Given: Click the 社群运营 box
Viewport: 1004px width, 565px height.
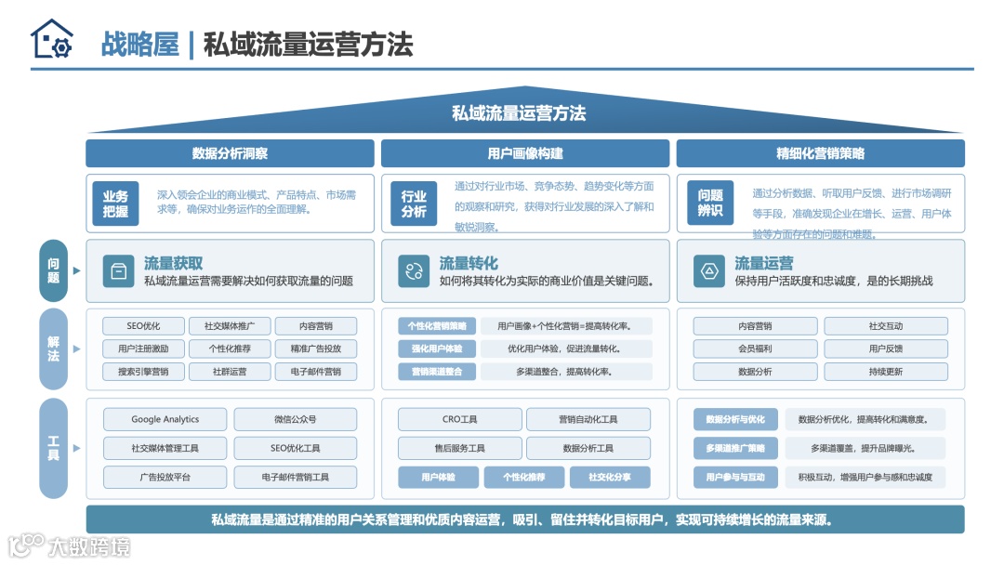Looking at the screenshot, I should 230,372.
